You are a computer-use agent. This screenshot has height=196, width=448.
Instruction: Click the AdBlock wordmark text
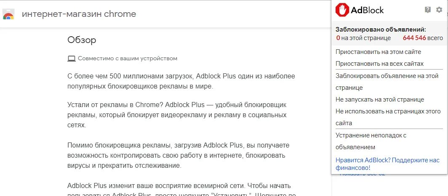(x=367, y=10)
